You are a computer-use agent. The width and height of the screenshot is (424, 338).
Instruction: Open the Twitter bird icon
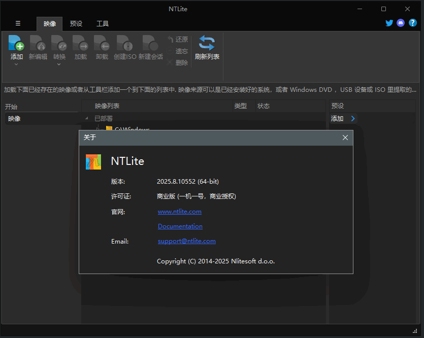(x=389, y=23)
